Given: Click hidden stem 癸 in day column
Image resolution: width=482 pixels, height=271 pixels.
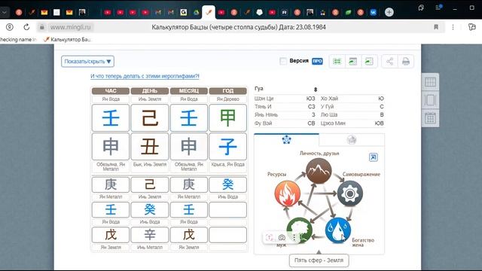Looking at the screenshot, I should [150, 209].
